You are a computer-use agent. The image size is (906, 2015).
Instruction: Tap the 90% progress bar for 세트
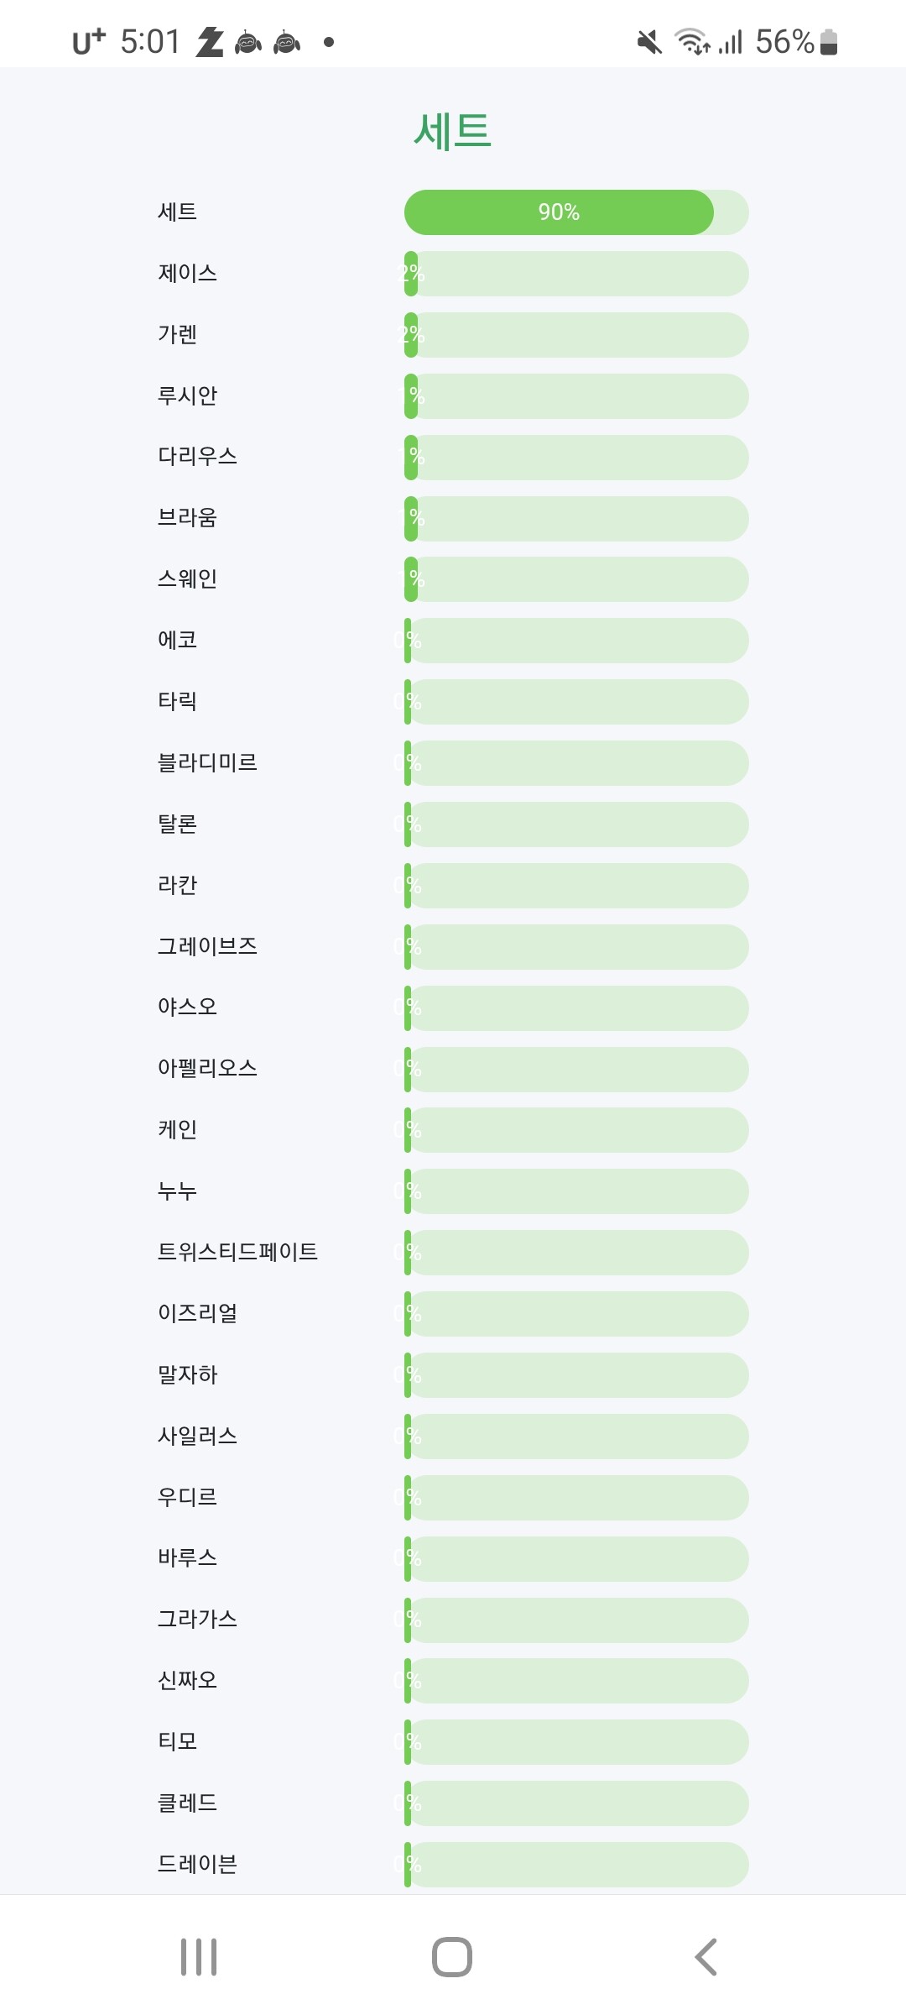pos(575,212)
